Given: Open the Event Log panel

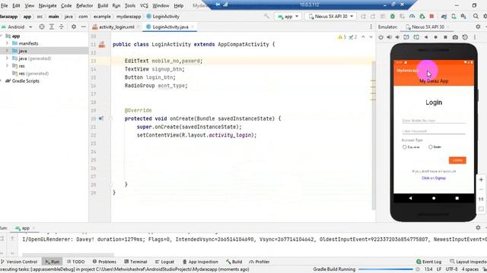Looking at the screenshot, I should pyautogui.click(x=429, y=262).
